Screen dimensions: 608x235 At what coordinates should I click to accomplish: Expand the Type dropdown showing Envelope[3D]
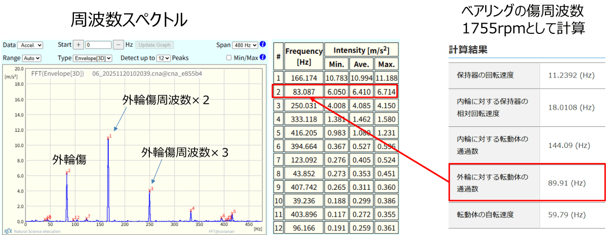tap(93, 58)
